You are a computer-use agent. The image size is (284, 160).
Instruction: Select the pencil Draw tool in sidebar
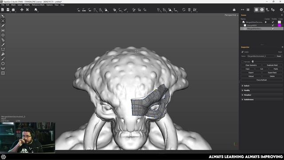[x=3, y=26]
